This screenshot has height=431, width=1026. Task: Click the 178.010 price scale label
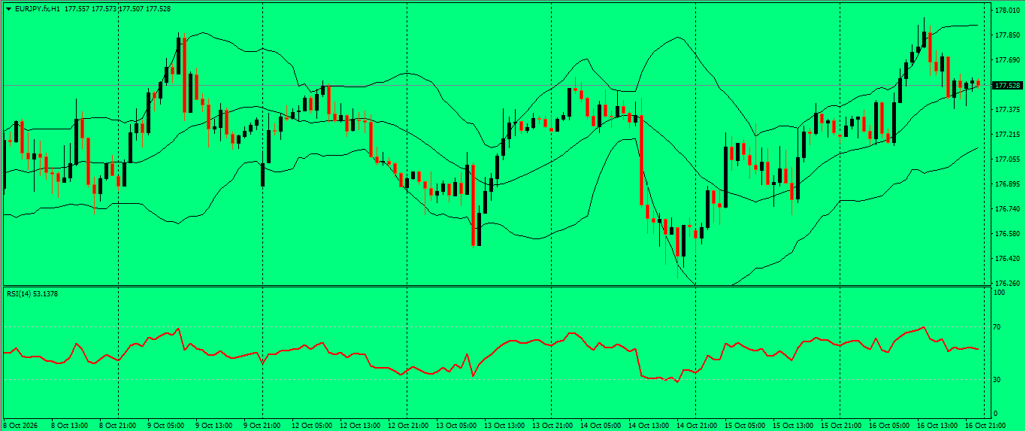(1007, 11)
